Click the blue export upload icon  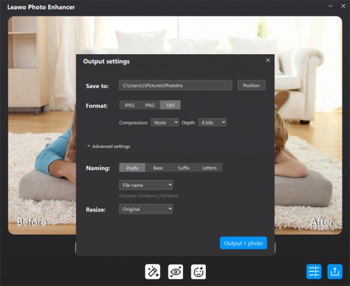coord(335,271)
